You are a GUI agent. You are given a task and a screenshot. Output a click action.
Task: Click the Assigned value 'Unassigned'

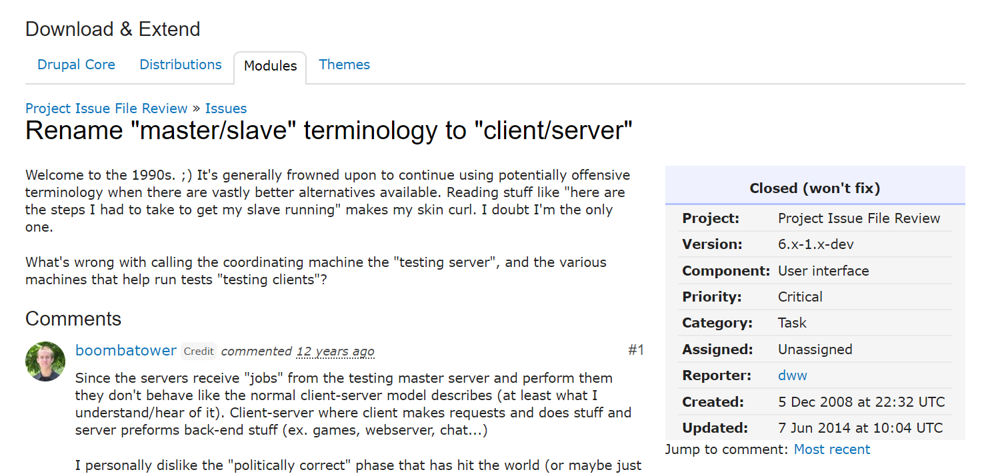[815, 350]
